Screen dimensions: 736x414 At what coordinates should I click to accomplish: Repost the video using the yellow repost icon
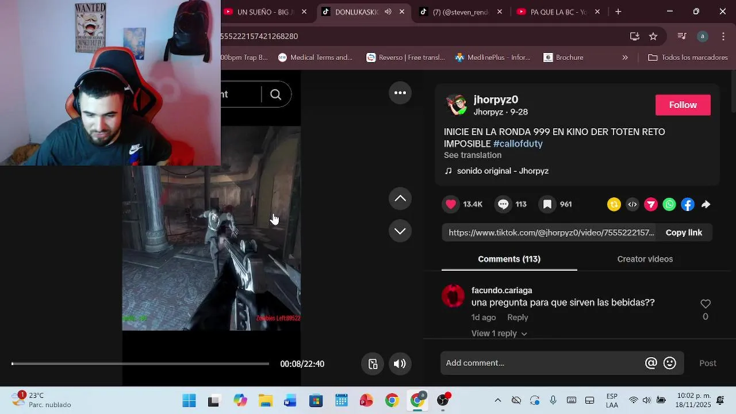(x=614, y=204)
